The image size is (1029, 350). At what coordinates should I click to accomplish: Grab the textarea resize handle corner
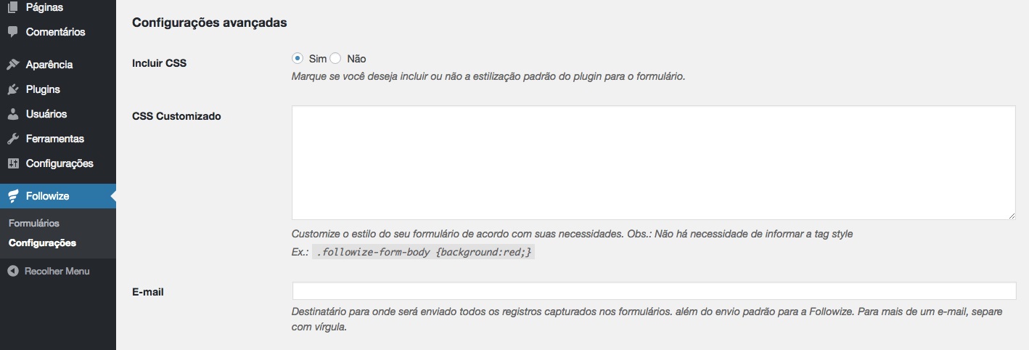click(x=1010, y=215)
